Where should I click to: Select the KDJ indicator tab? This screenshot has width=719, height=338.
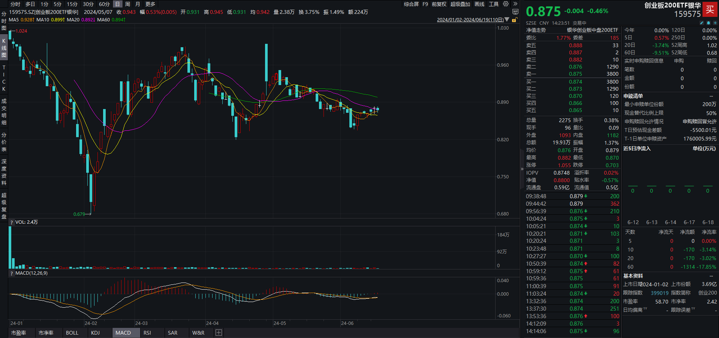click(95, 333)
